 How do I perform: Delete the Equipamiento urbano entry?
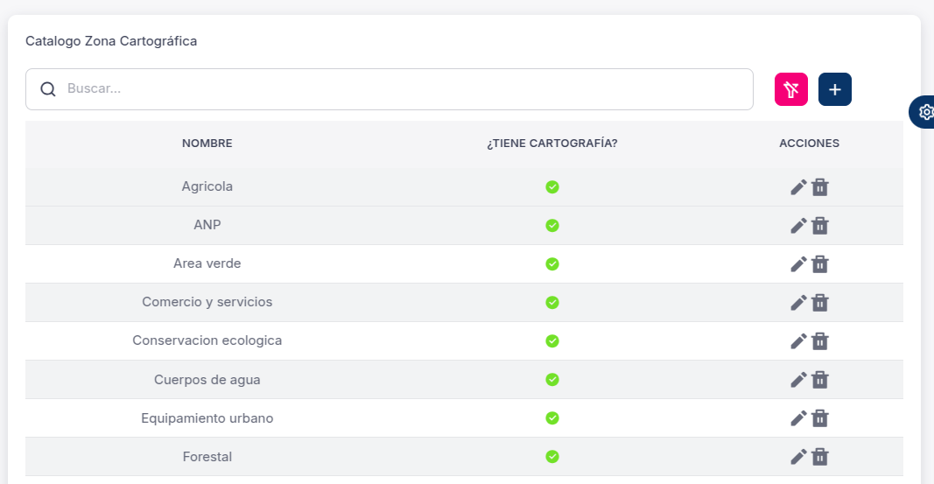(820, 417)
